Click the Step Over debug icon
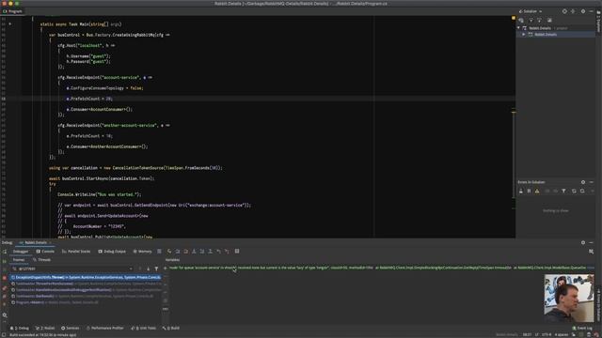602x338 pixels. point(178,252)
